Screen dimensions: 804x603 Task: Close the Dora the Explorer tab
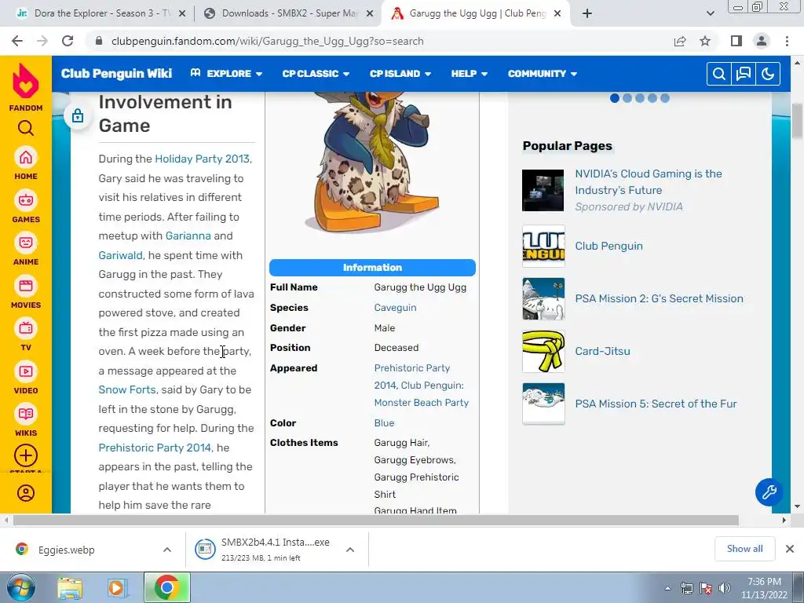(182, 14)
